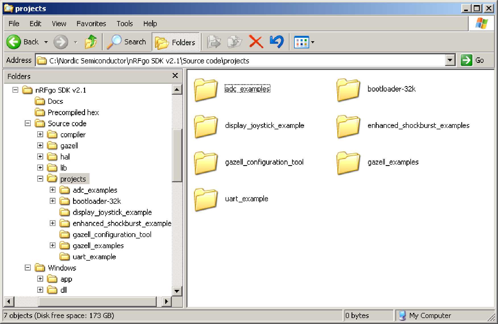Open the Address bar dropdown
Screen dimensions: 498x324
450,60
